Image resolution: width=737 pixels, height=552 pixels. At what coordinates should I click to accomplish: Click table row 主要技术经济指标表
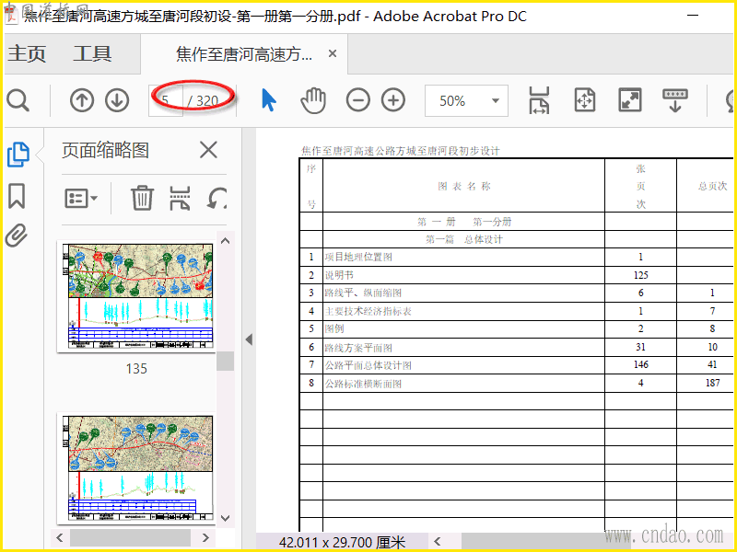[x=516, y=311]
